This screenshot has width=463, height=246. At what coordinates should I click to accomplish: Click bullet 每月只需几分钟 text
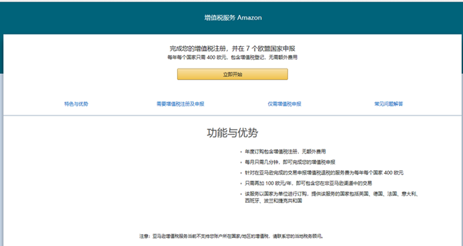tap(290, 162)
